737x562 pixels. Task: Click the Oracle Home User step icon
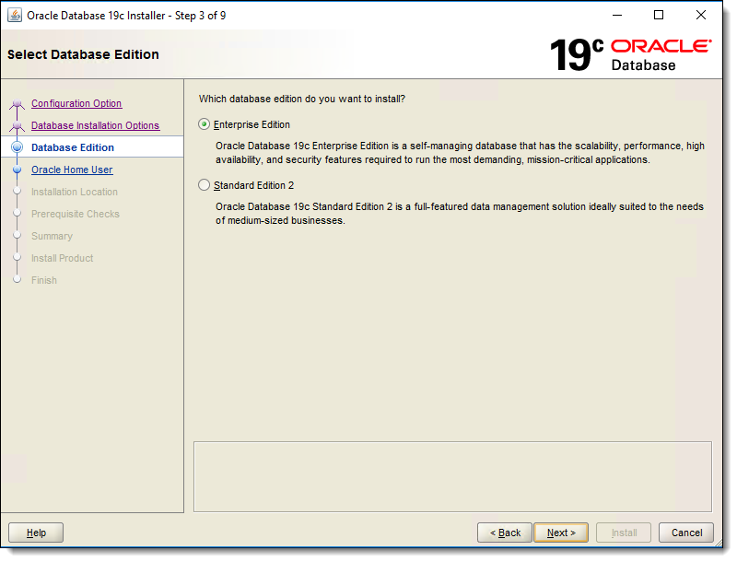pyautogui.click(x=18, y=170)
